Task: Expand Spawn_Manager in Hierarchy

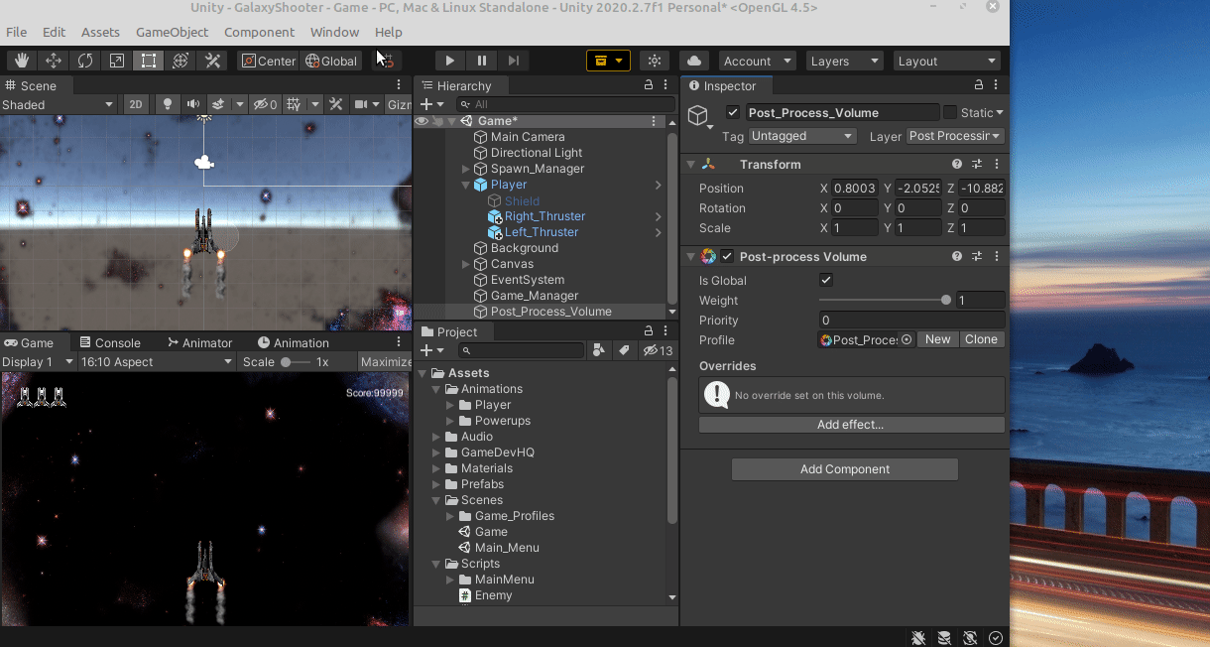Action: 466,169
